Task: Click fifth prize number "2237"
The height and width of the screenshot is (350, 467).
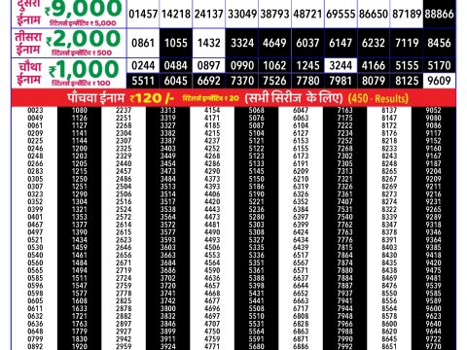Action: tap(124, 110)
